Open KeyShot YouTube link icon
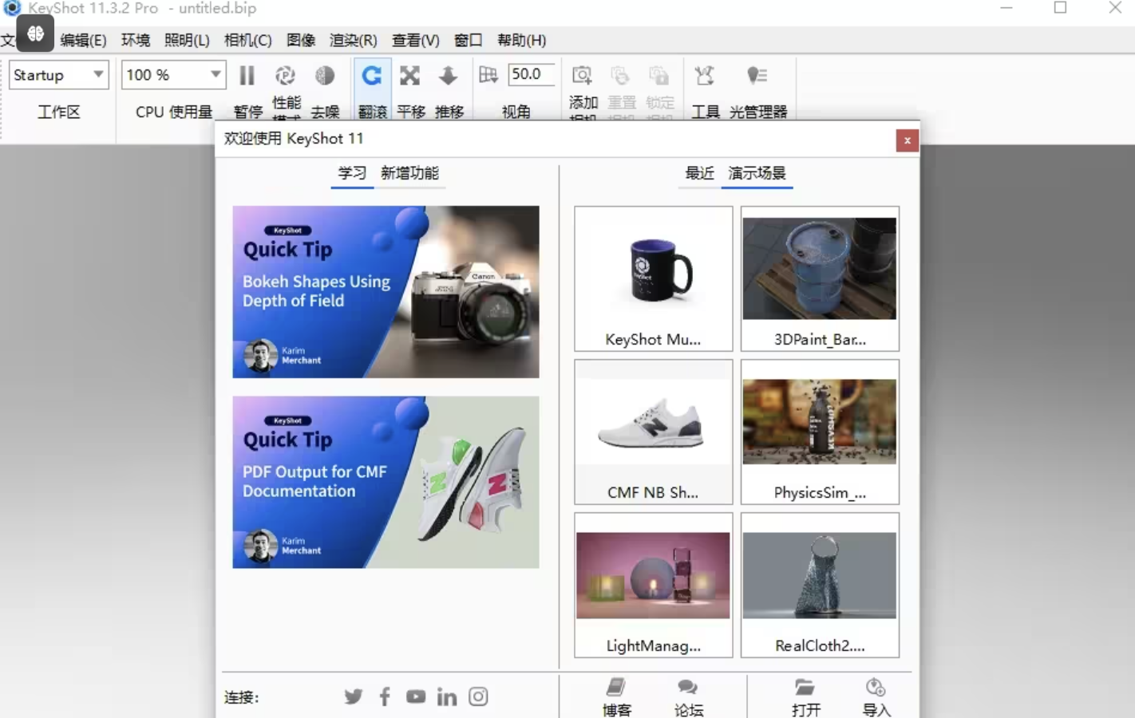This screenshot has width=1135, height=718. tap(416, 696)
